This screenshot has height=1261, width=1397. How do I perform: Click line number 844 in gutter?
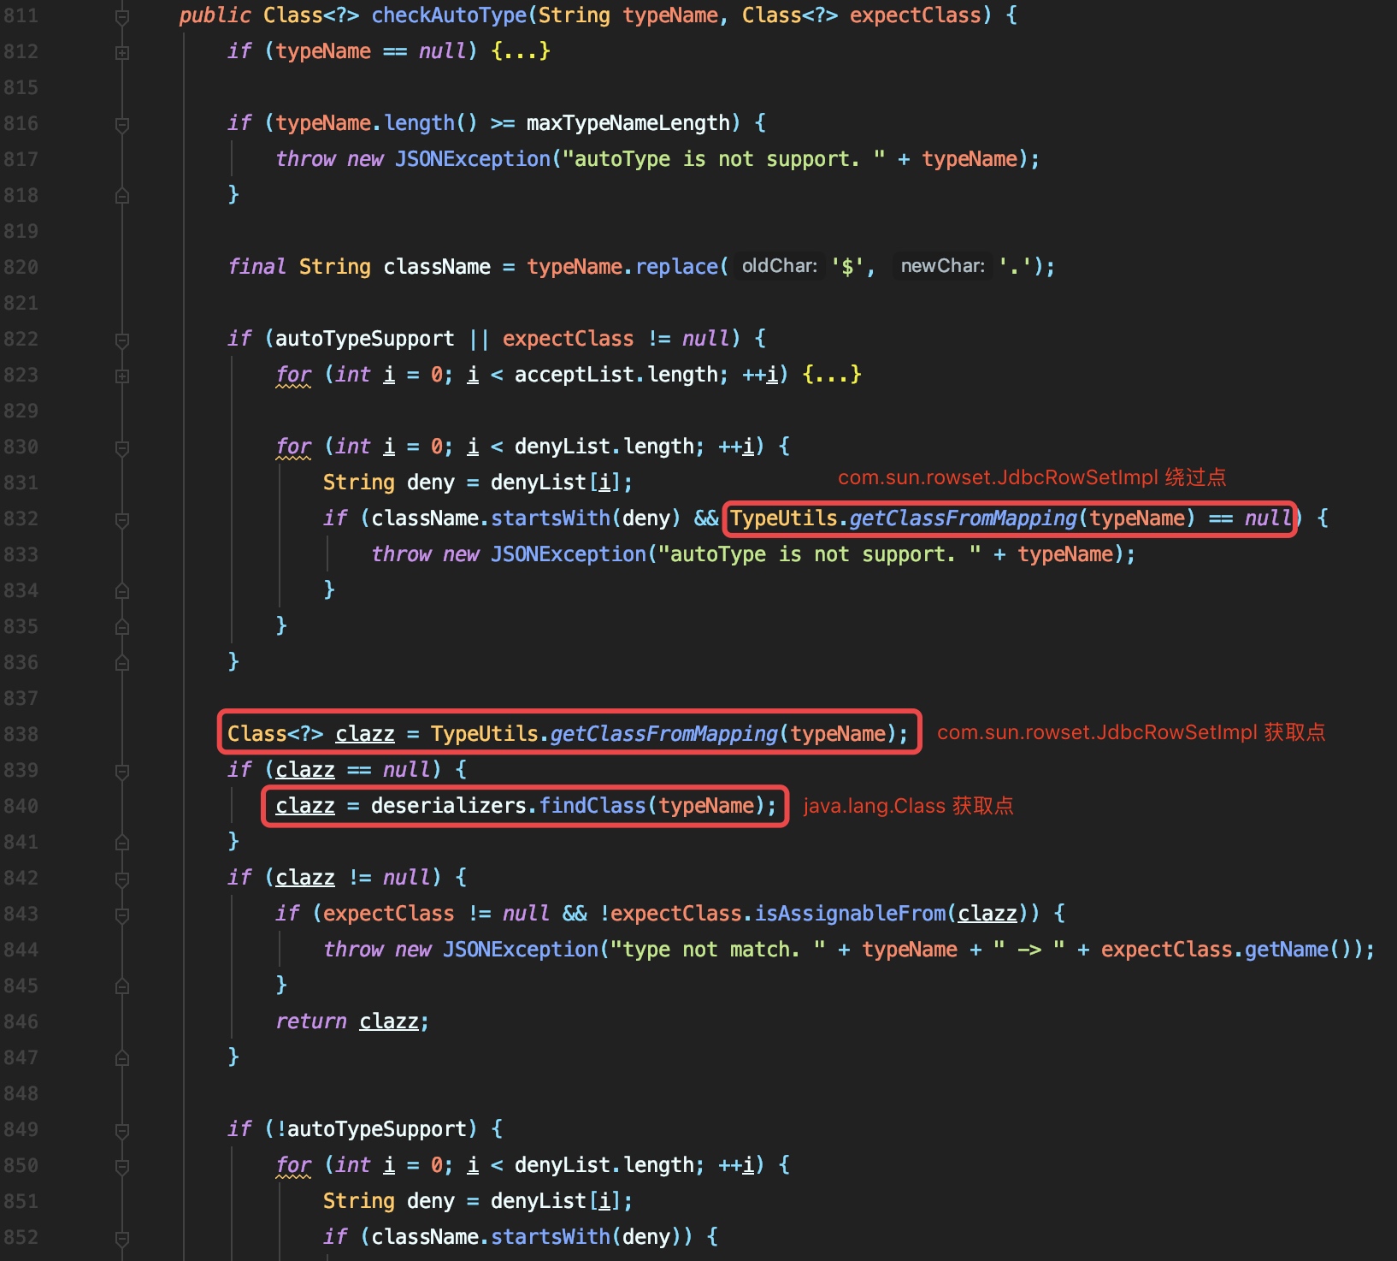click(x=21, y=950)
